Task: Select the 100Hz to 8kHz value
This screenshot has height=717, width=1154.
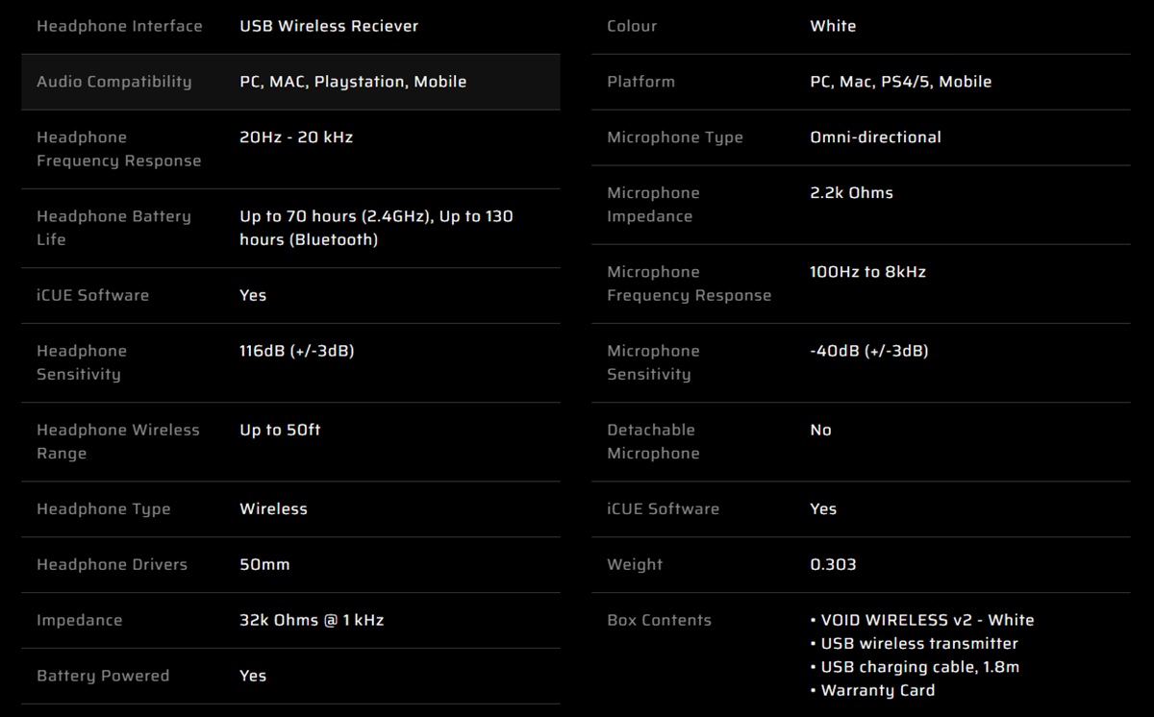Action: (x=867, y=272)
